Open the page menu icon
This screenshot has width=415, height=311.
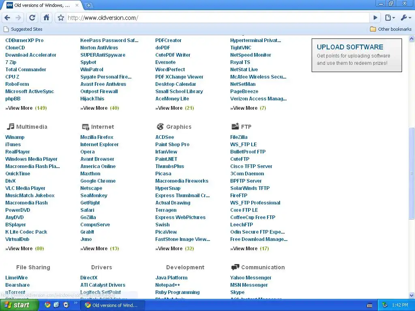[x=390, y=18]
